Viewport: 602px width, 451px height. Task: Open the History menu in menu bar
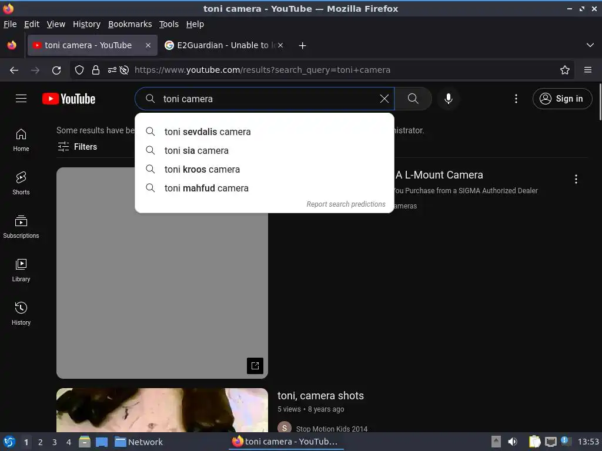87,24
